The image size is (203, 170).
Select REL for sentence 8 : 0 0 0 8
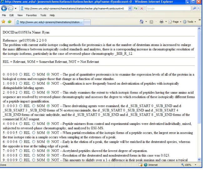coord(21,155)
